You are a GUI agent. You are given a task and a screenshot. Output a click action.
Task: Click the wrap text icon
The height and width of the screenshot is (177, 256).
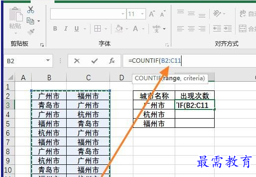[x=242, y=14]
